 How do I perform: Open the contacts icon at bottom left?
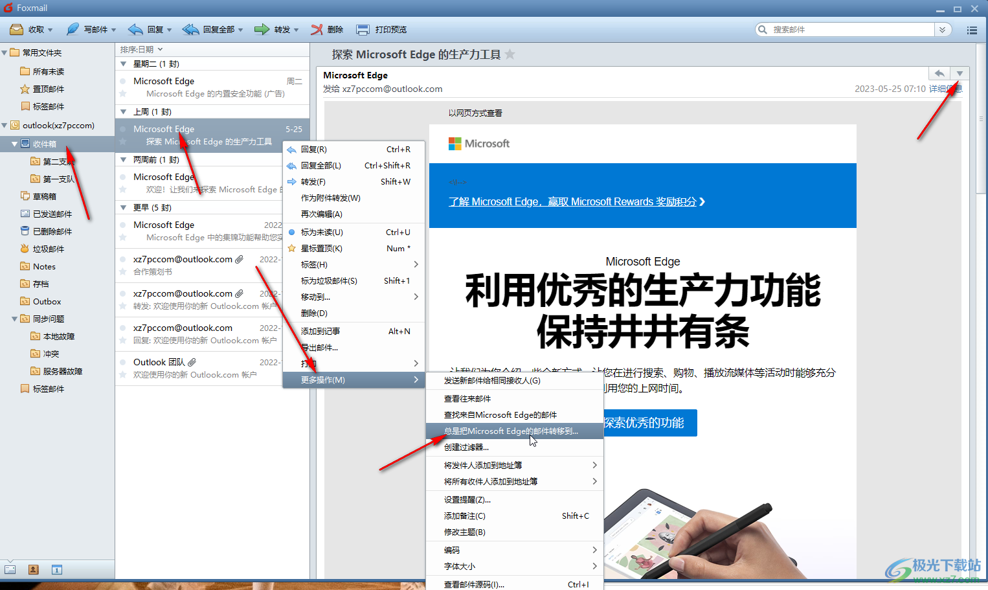pos(34,569)
